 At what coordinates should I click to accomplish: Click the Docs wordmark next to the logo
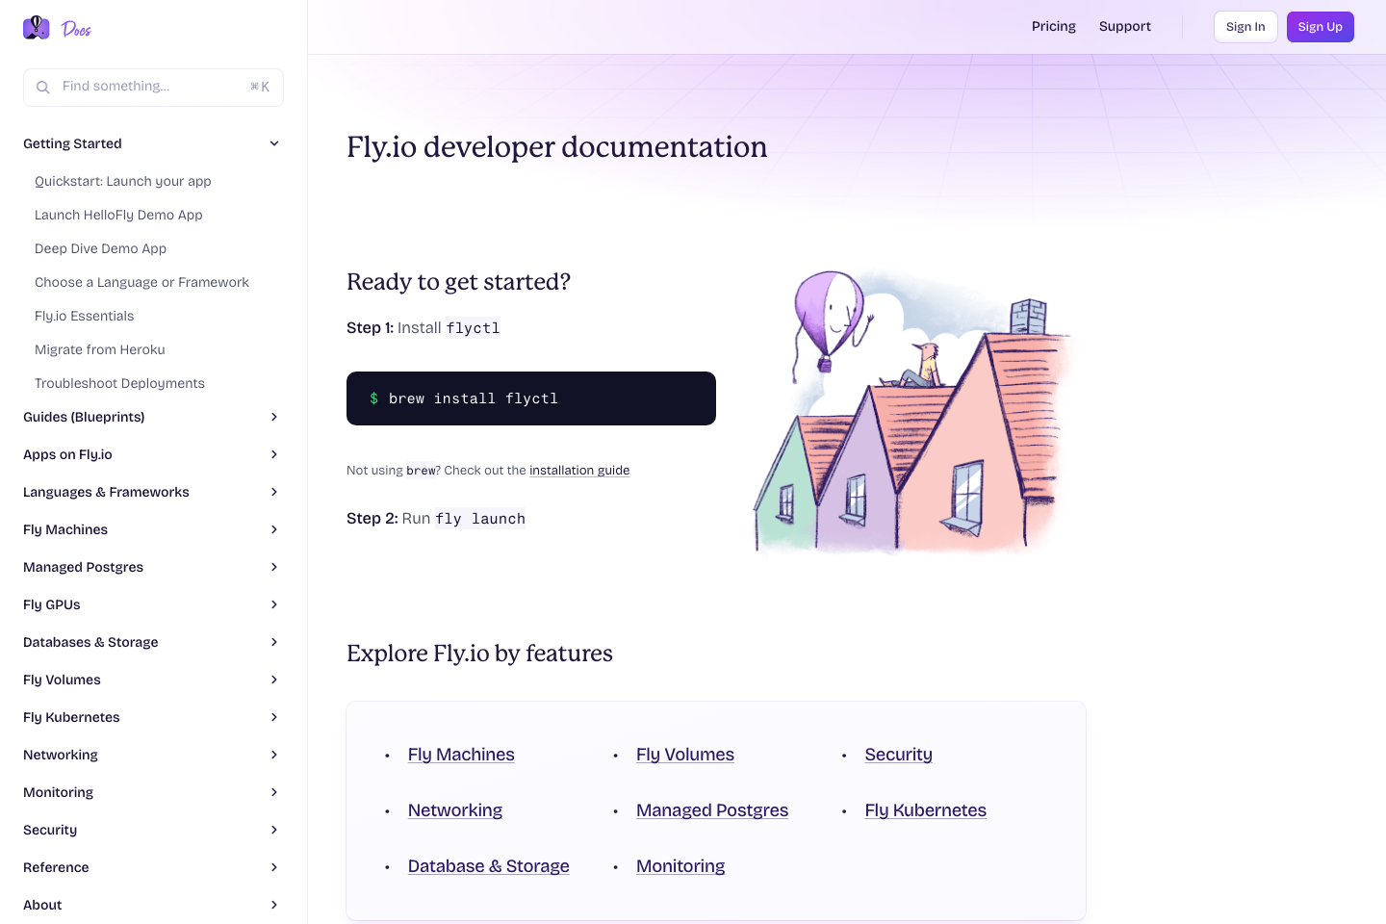77,29
